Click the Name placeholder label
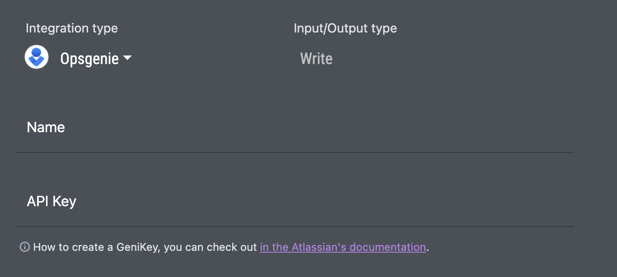 [x=46, y=128]
